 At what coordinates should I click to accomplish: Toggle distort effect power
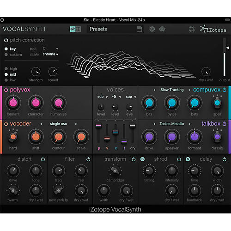43,159
